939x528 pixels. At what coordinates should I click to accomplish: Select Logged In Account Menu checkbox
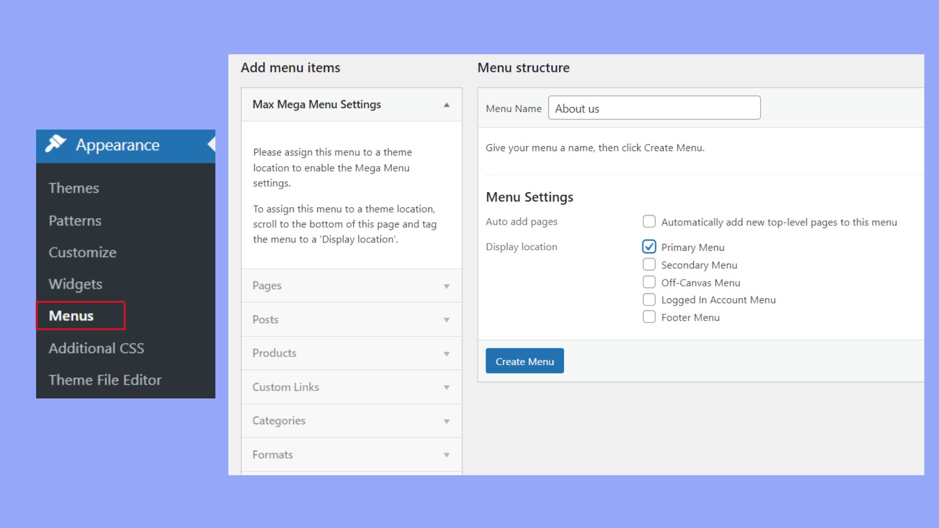tap(649, 299)
